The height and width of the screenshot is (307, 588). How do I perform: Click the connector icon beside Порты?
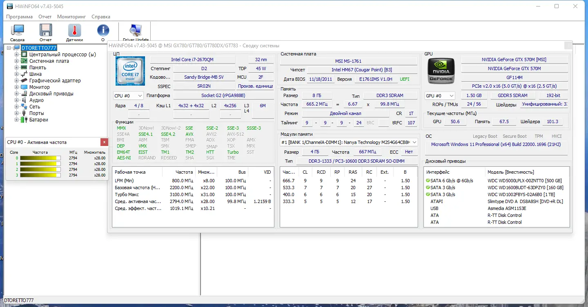(x=24, y=113)
